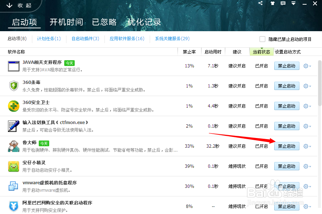Image resolution: width=322 pixels, height=214 pixels.
Task: Click the vertical scrollbar thumb
Action: point(320,83)
